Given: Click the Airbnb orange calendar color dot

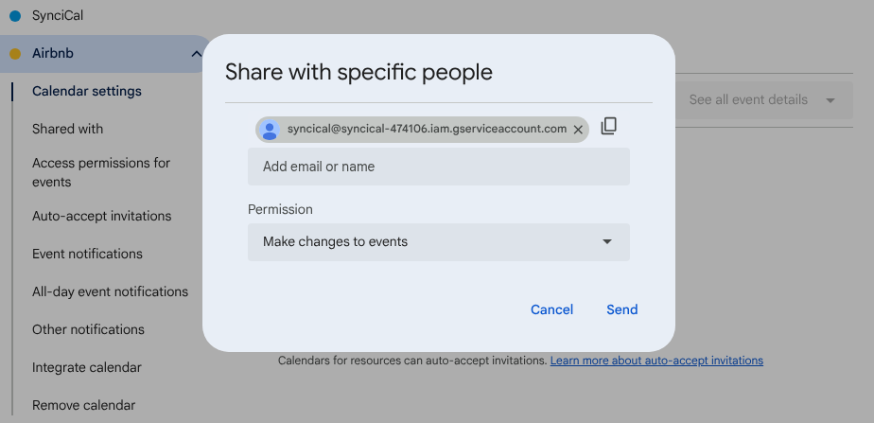Looking at the screenshot, I should [15, 54].
